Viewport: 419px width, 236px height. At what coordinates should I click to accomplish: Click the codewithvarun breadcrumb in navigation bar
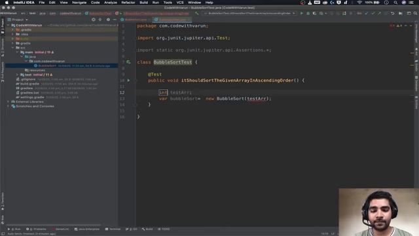click(70, 13)
